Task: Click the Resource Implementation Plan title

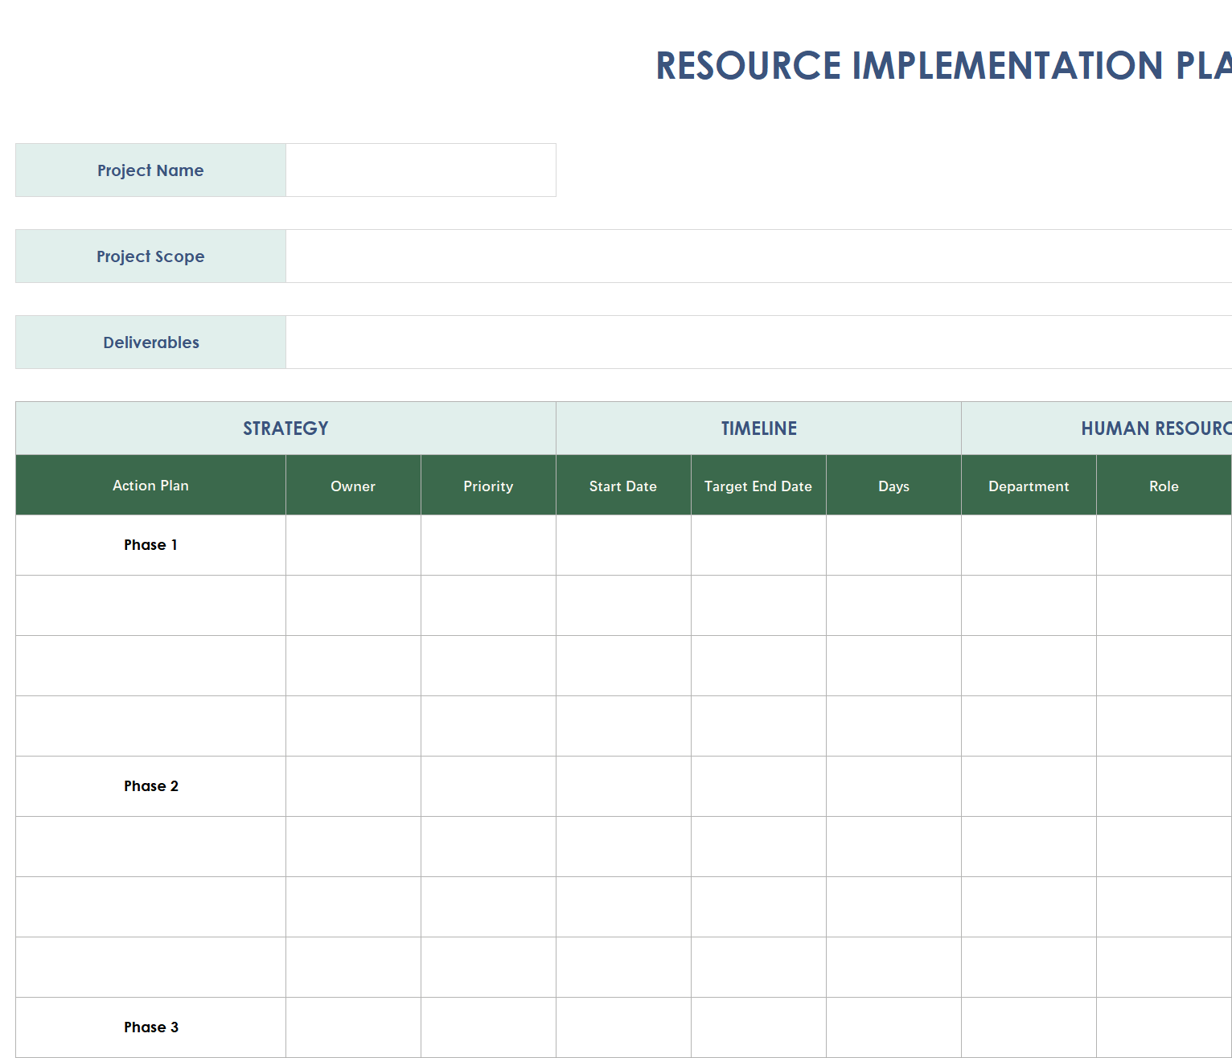Action: 943,66
